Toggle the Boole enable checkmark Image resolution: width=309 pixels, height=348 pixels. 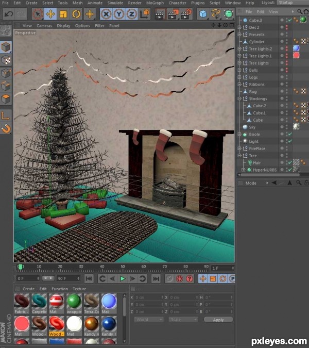point(290,134)
